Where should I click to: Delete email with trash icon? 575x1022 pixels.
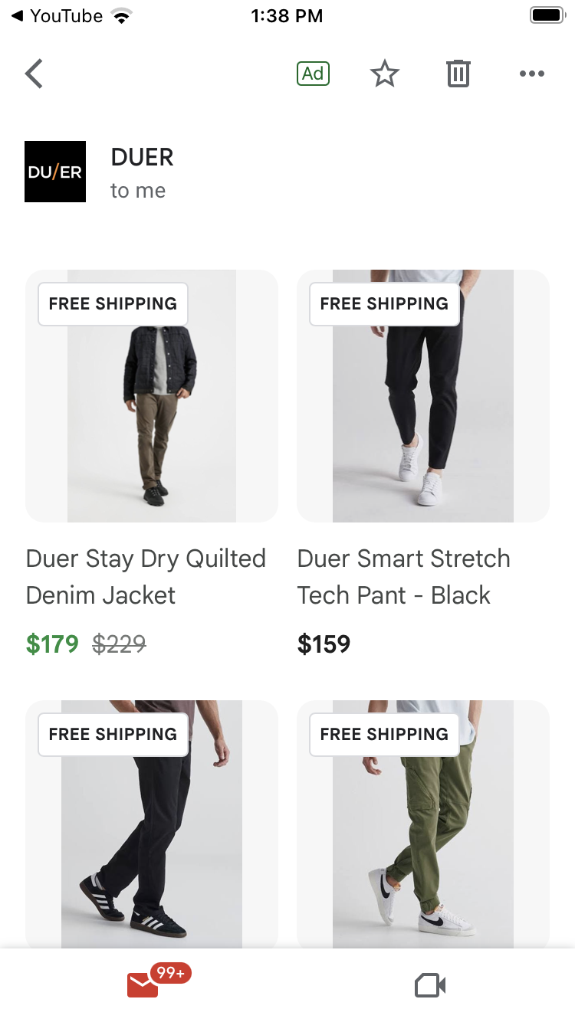tap(458, 74)
